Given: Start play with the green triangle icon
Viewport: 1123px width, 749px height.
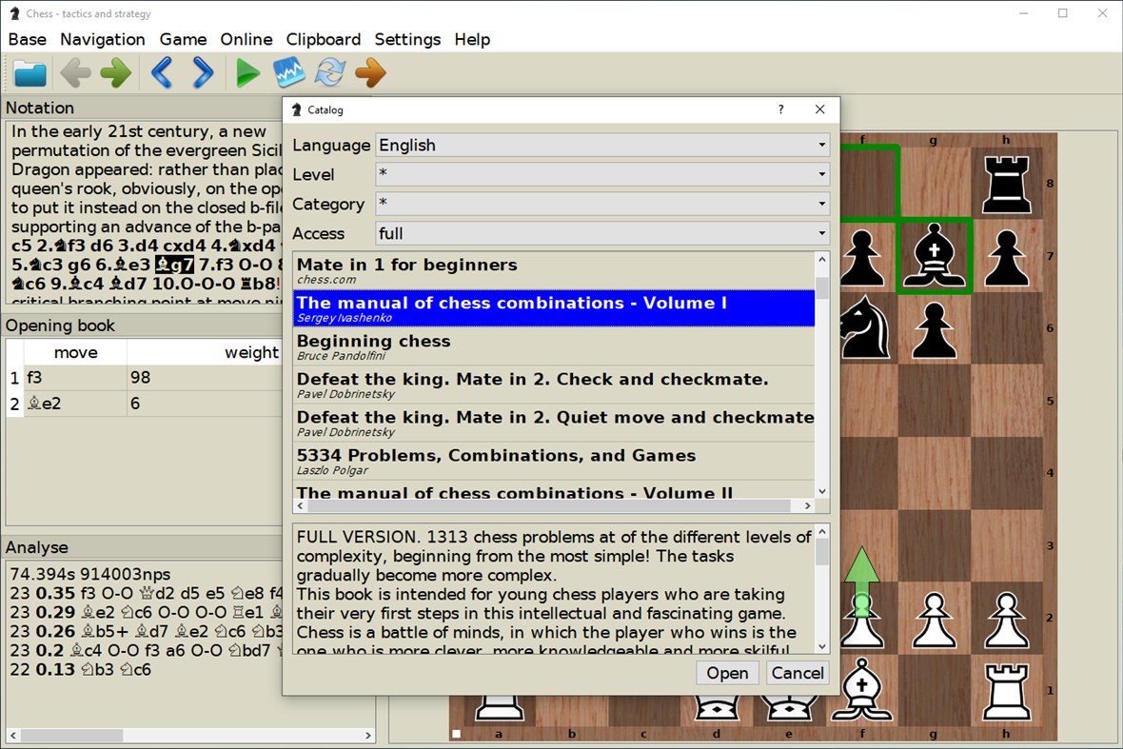Looking at the screenshot, I should [246, 72].
